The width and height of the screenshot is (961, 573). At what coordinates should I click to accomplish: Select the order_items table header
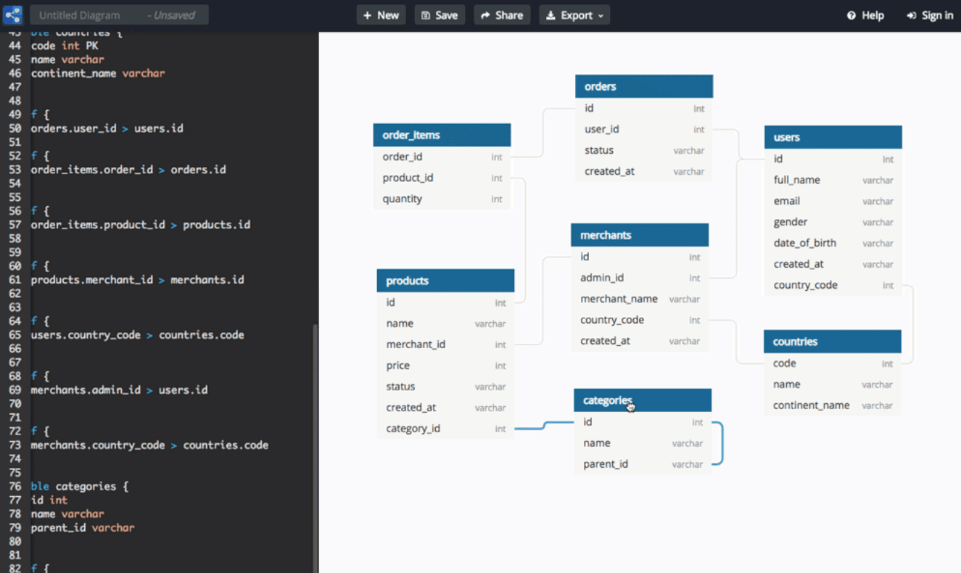coord(441,135)
